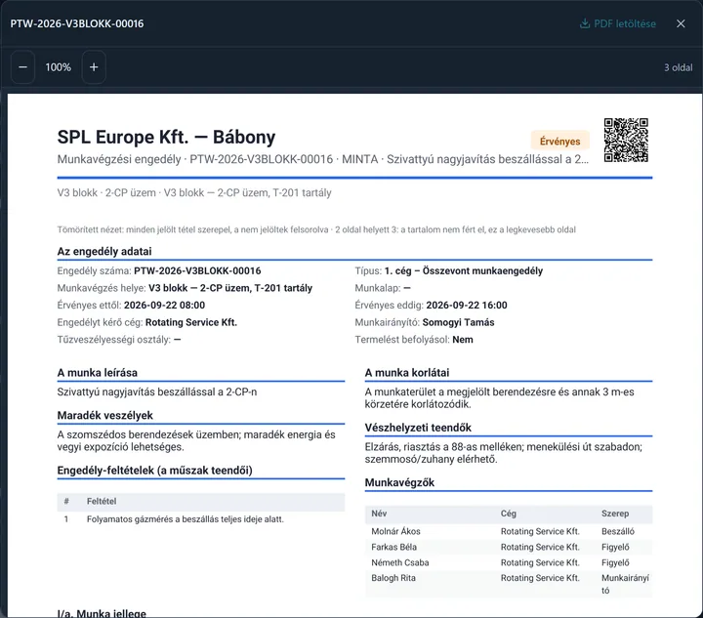Select worker row Farkas Béla
703x618 pixels.
[509, 547]
